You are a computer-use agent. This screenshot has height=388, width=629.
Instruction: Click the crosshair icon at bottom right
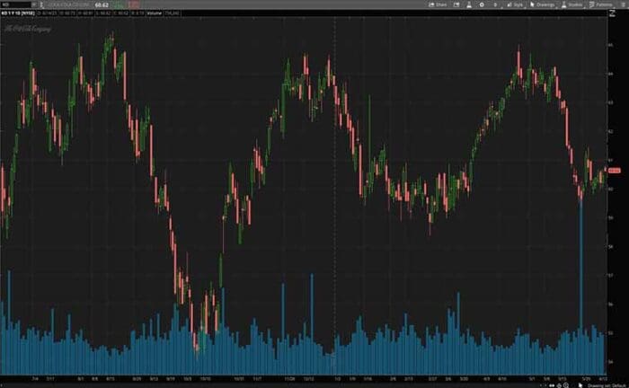[x=559, y=385]
